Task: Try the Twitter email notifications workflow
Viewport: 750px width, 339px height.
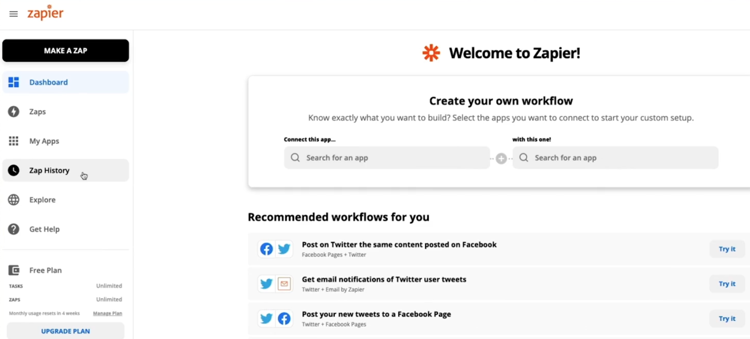Action: tap(727, 284)
